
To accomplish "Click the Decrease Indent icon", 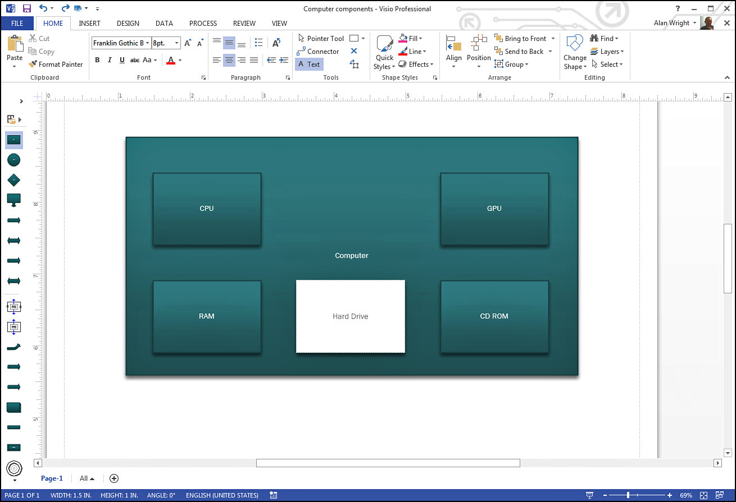I will [x=271, y=60].
